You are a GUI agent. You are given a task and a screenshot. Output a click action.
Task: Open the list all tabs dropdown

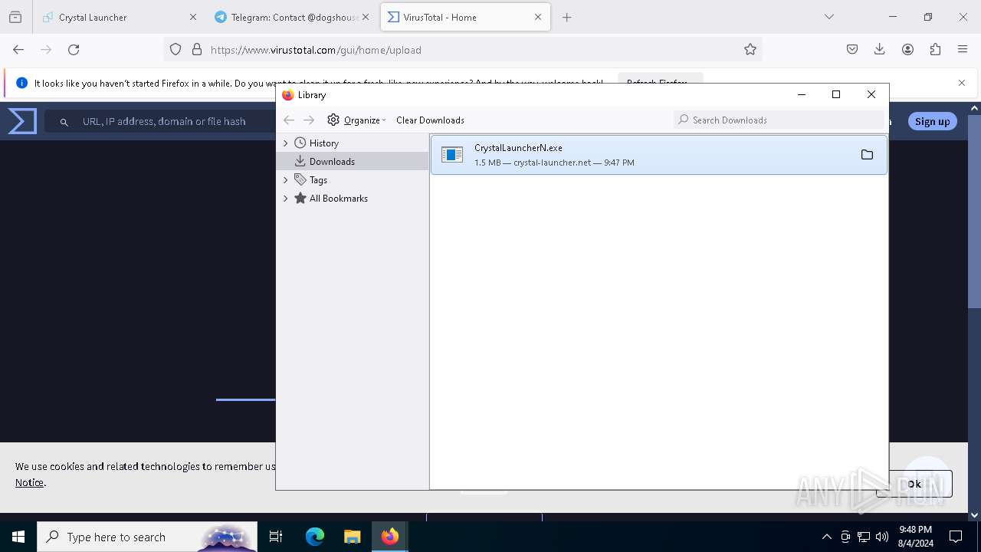(x=829, y=17)
